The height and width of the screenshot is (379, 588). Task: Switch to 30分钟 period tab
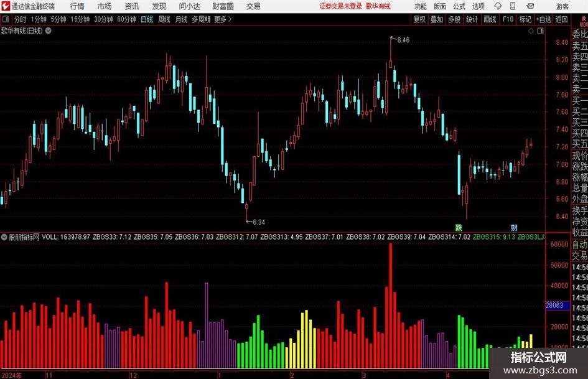(103, 19)
